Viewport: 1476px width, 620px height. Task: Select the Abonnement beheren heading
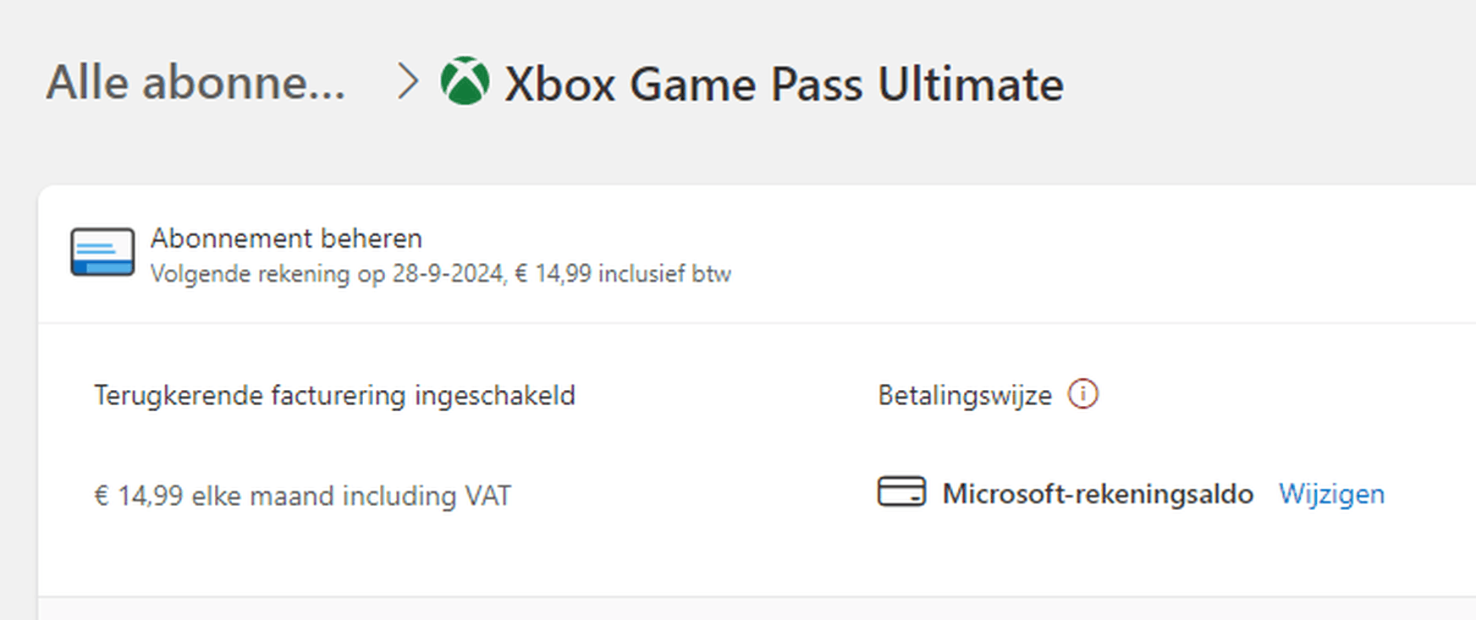pos(286,239)
